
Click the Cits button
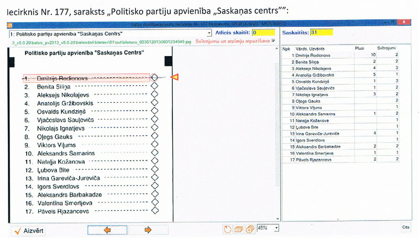[x=405, y=227]
